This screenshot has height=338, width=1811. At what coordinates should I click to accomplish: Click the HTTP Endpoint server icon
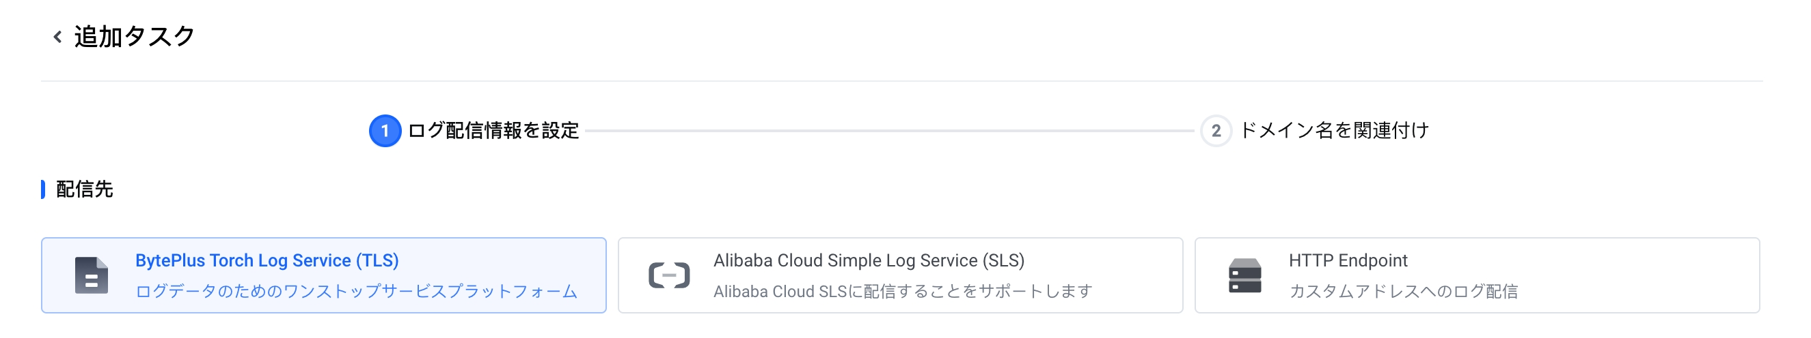pos(1244,275)
